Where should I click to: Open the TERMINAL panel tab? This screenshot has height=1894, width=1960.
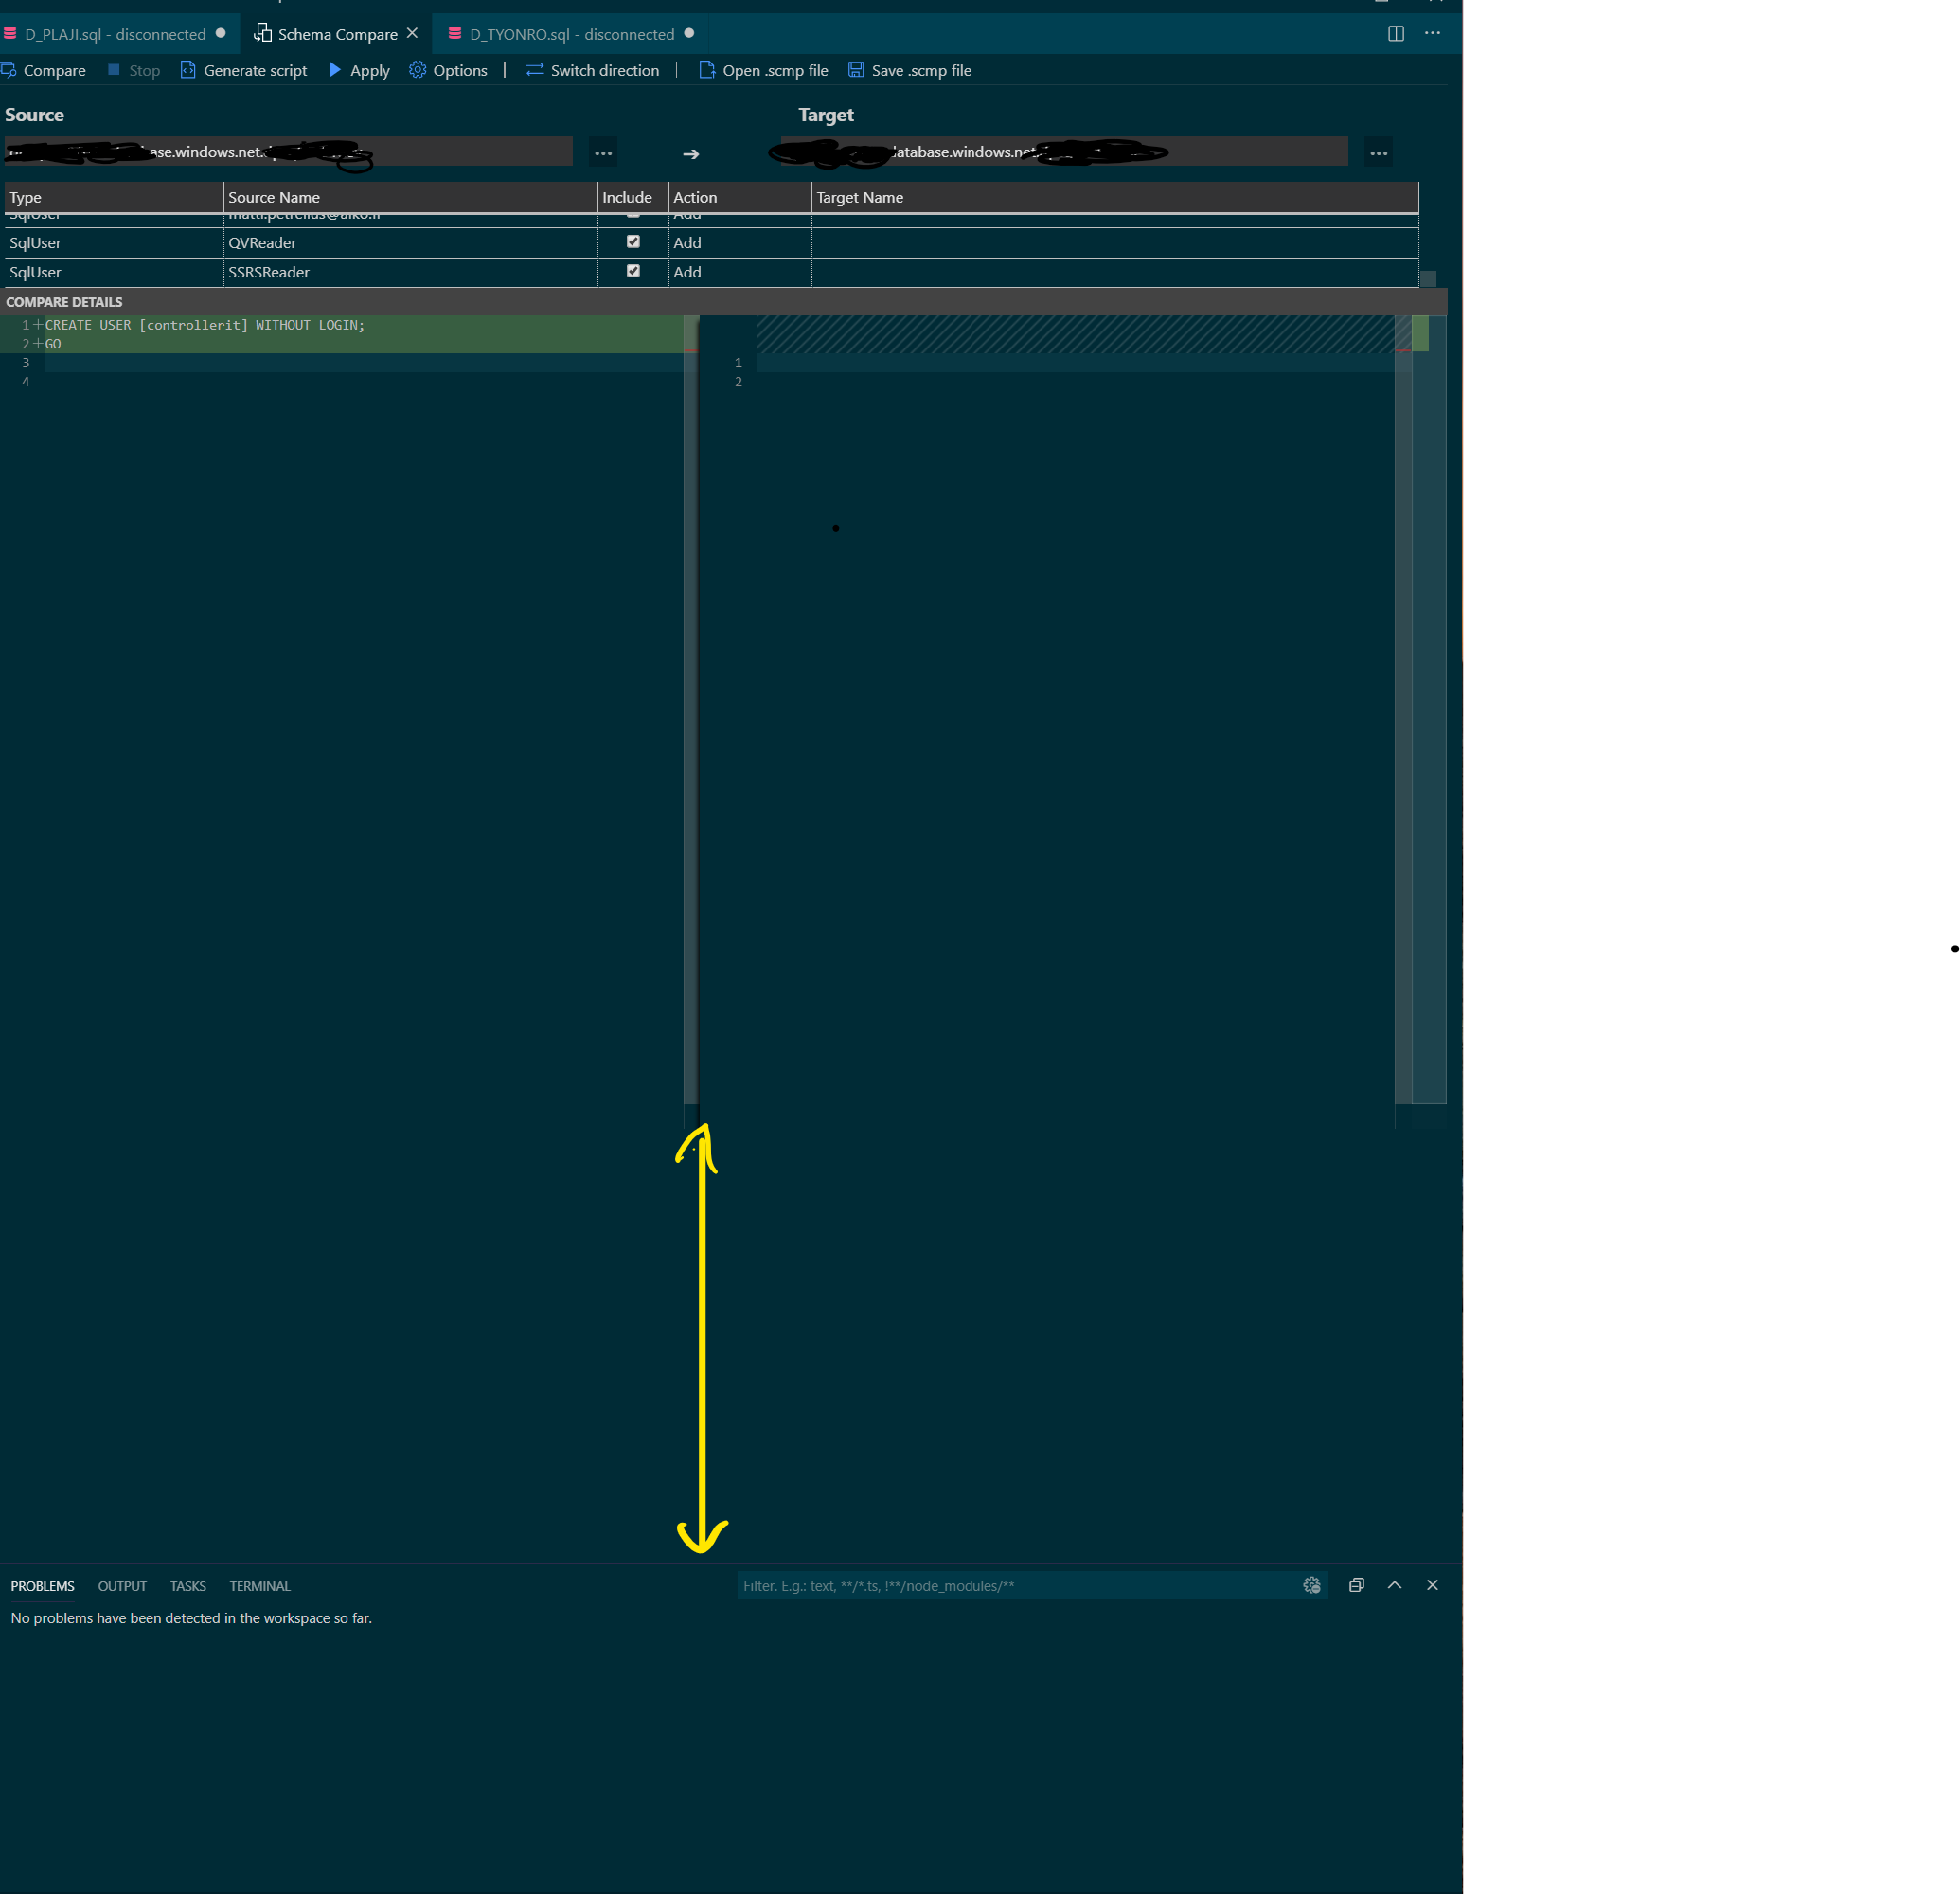(x=259, y=1586)
